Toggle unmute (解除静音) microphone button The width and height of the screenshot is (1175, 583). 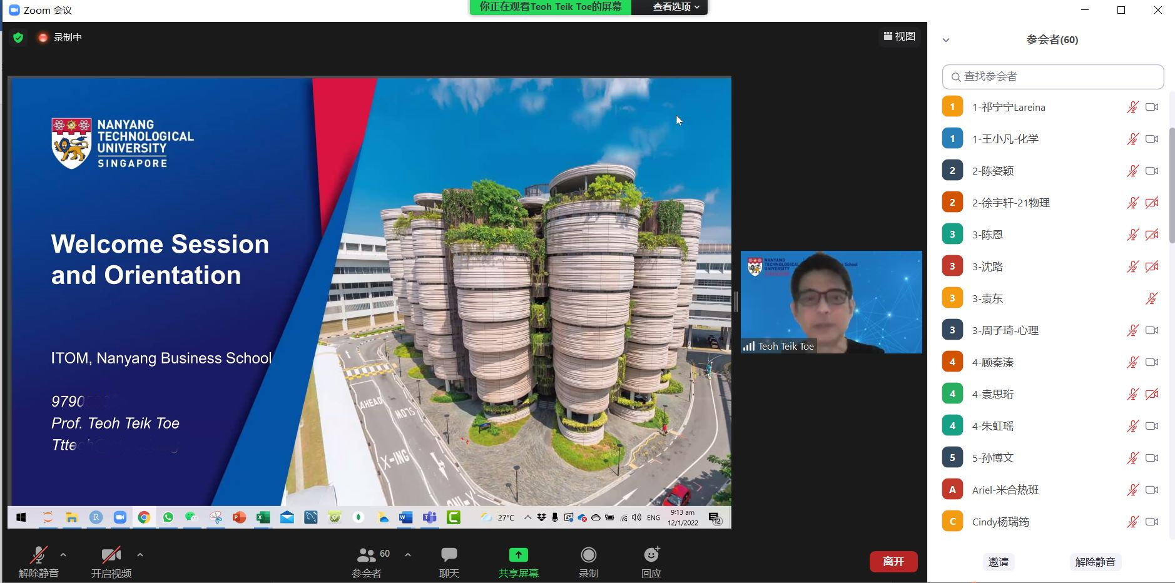(x=39, y=555)
